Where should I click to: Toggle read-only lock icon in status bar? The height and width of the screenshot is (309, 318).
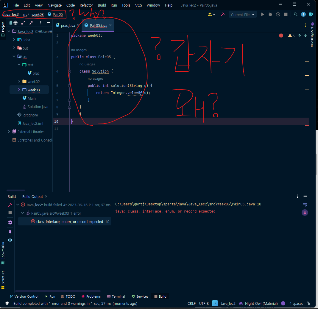click(x=308, y=303)
